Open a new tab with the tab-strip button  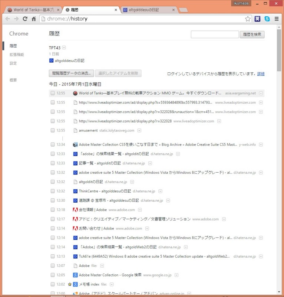click(x=183, y=10)
